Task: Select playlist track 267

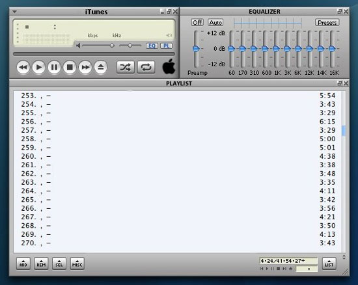Action: point(178,217)
